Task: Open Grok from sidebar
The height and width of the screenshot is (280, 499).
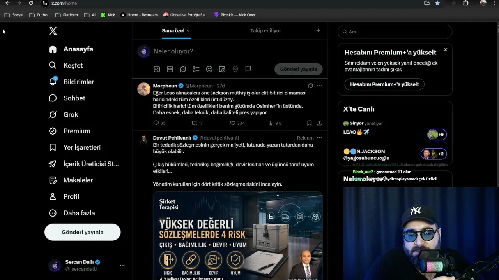Action: pos(64,114)
